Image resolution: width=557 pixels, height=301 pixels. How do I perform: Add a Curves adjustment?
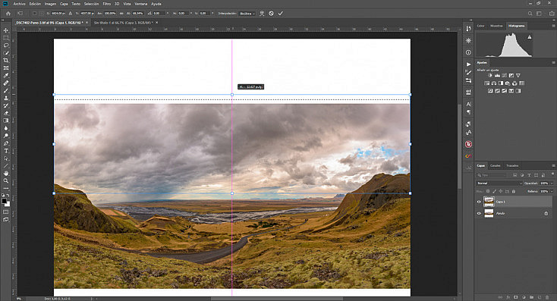pos(504,75)
